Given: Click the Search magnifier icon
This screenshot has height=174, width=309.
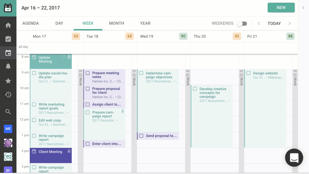Looking at the screenshot, I should [8, 112].
